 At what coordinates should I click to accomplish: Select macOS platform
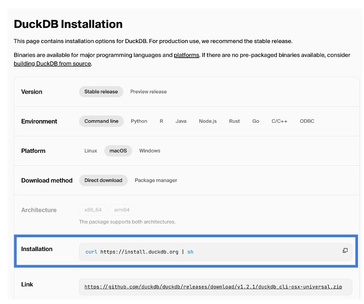coord(118,151)
